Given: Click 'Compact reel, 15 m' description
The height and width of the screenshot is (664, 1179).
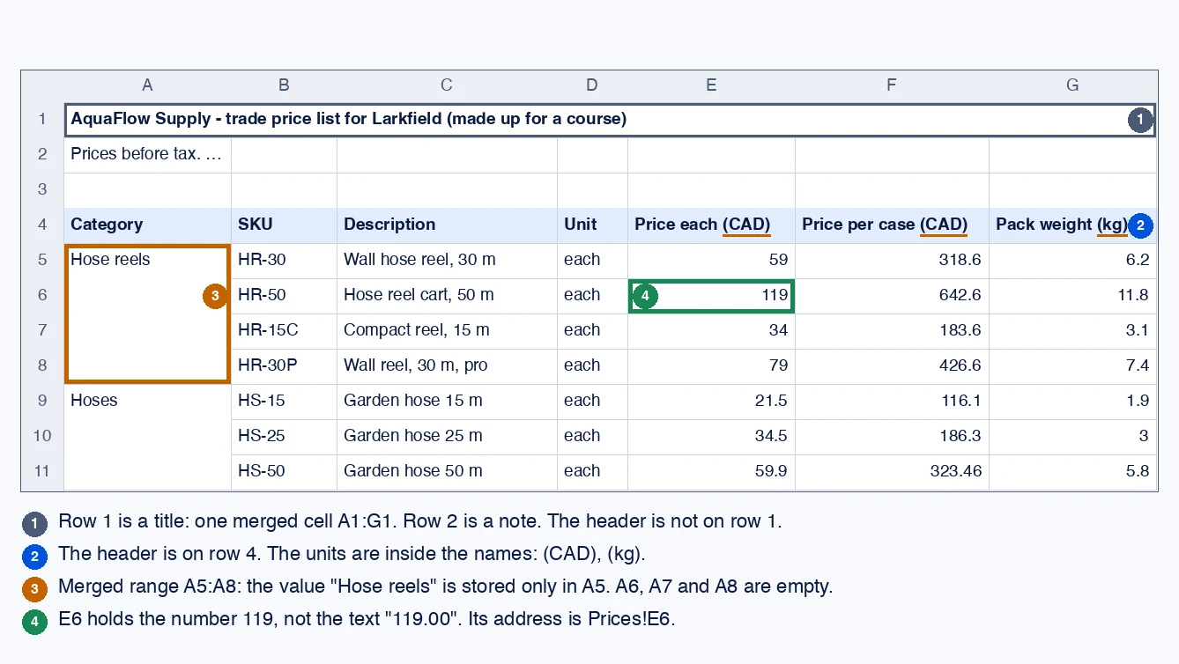Looking at the screenshot, I should pyautogui.click(x=447, y=331).
